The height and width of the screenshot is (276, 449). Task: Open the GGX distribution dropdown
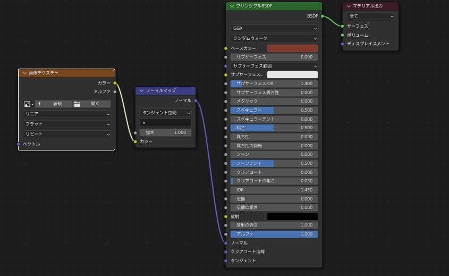[x=274, y=28]
